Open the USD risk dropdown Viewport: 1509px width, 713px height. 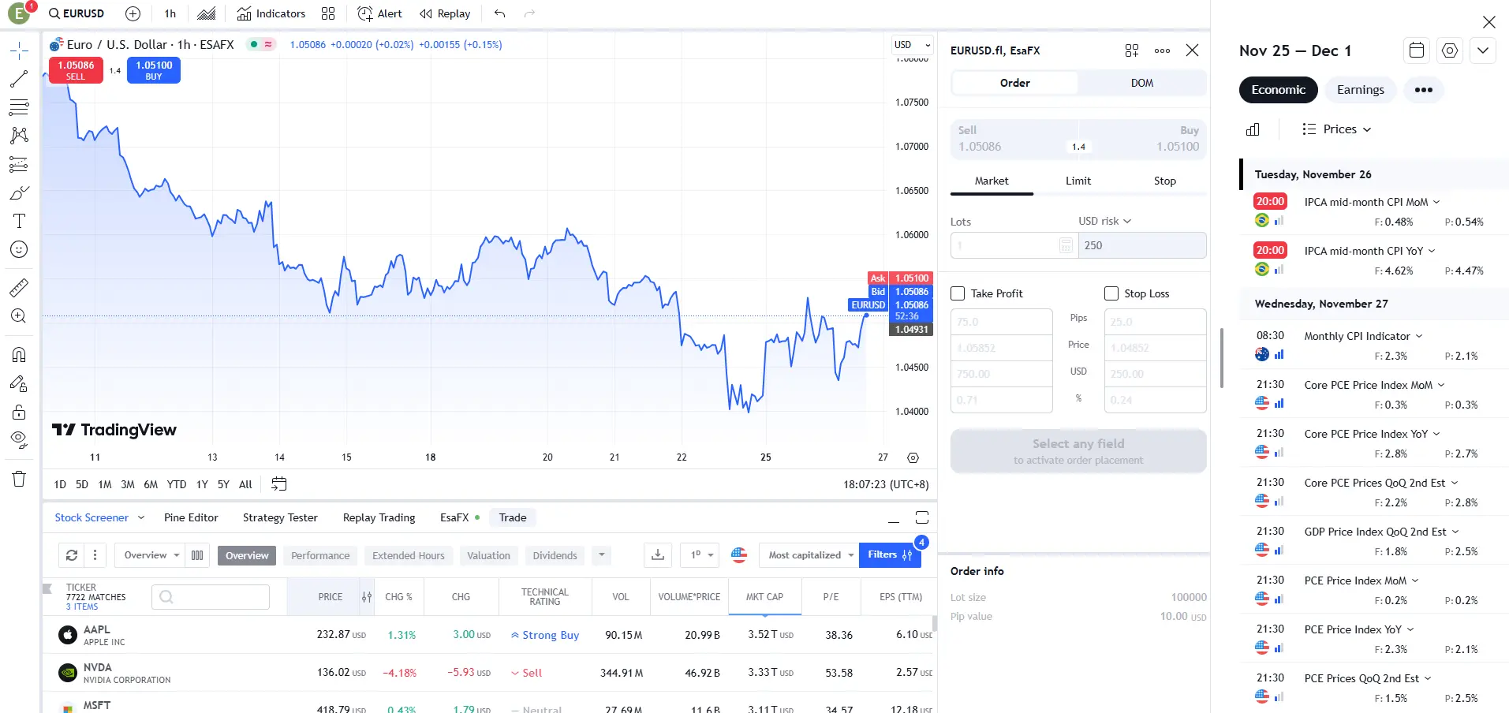1104,221
